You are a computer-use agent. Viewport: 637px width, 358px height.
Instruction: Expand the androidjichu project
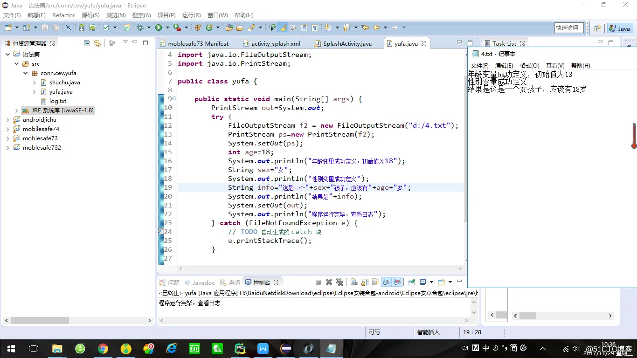point(8,120)
